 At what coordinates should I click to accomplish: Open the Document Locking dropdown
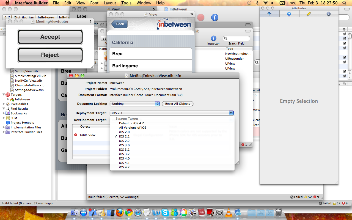(135, 104)
